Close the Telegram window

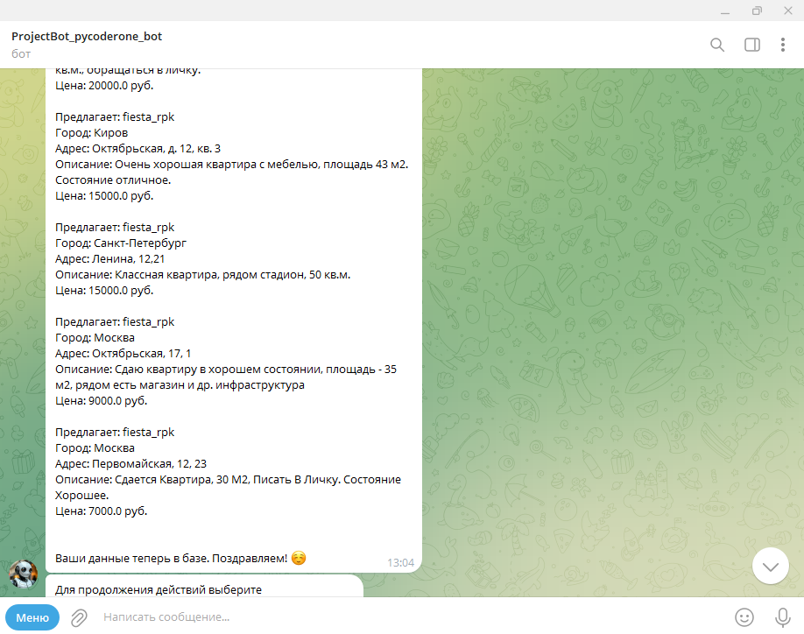pyautogui.click(x=788, y=11)
